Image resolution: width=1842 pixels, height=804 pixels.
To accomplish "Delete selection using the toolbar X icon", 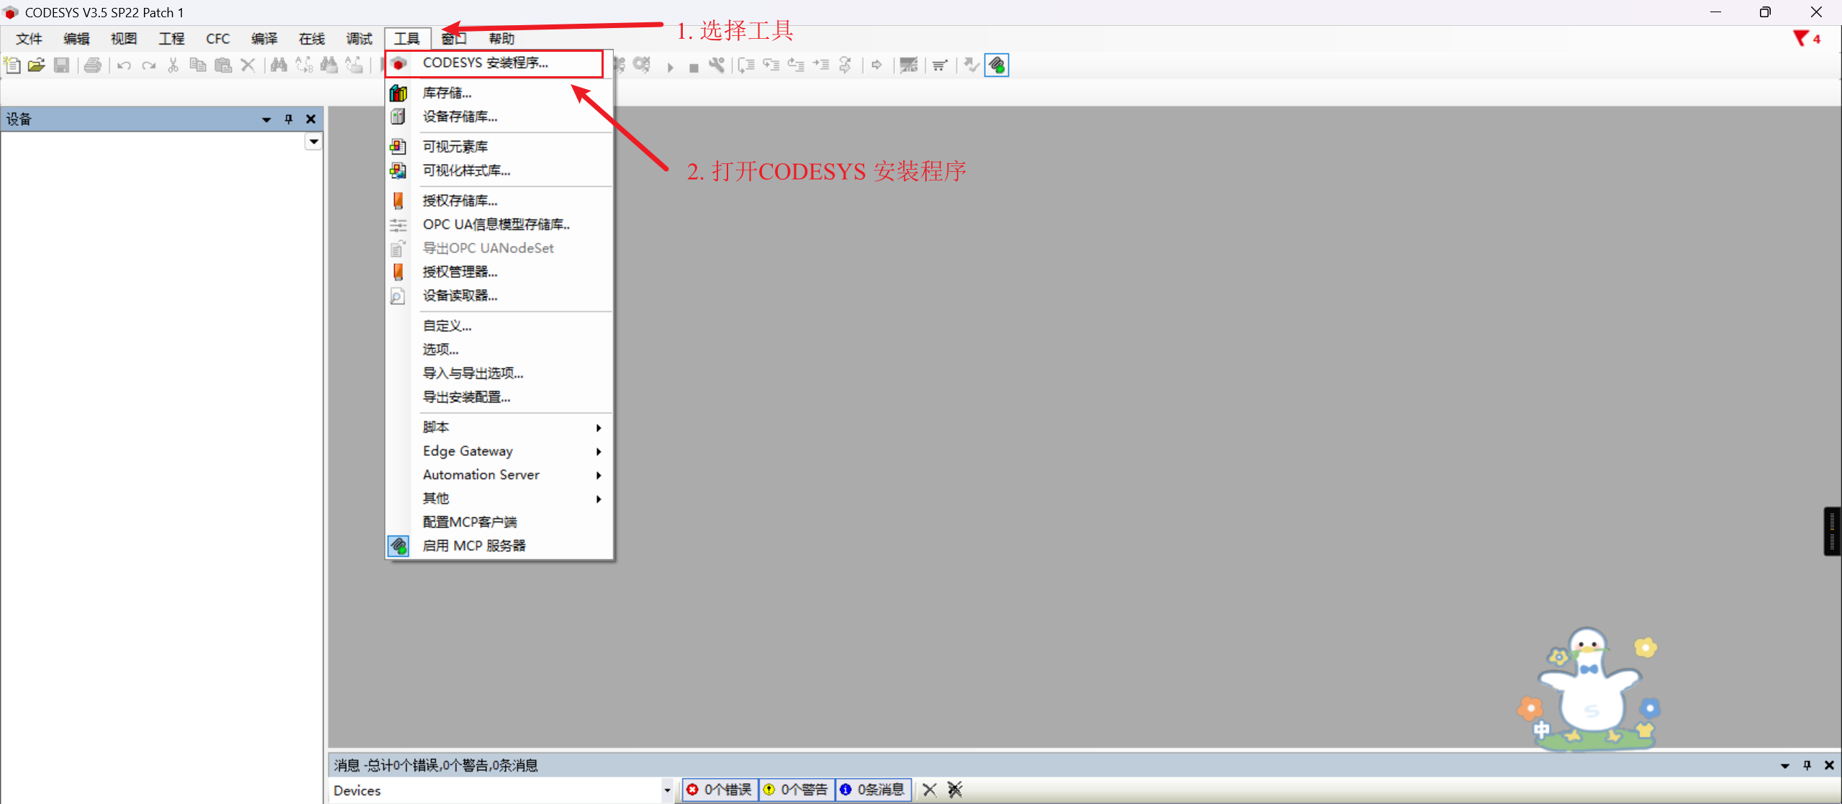I will coord(248,65).
